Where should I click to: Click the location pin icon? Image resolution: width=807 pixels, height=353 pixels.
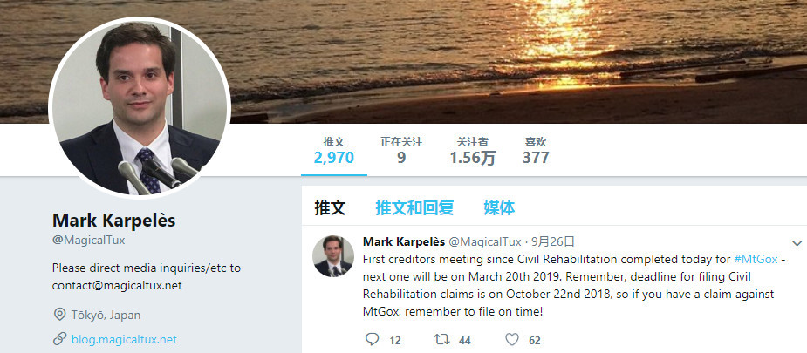click(x=59, y=315)
